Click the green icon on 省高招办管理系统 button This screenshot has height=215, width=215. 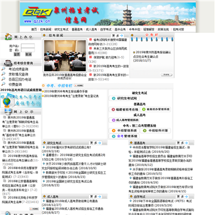(x=143, y=109)
